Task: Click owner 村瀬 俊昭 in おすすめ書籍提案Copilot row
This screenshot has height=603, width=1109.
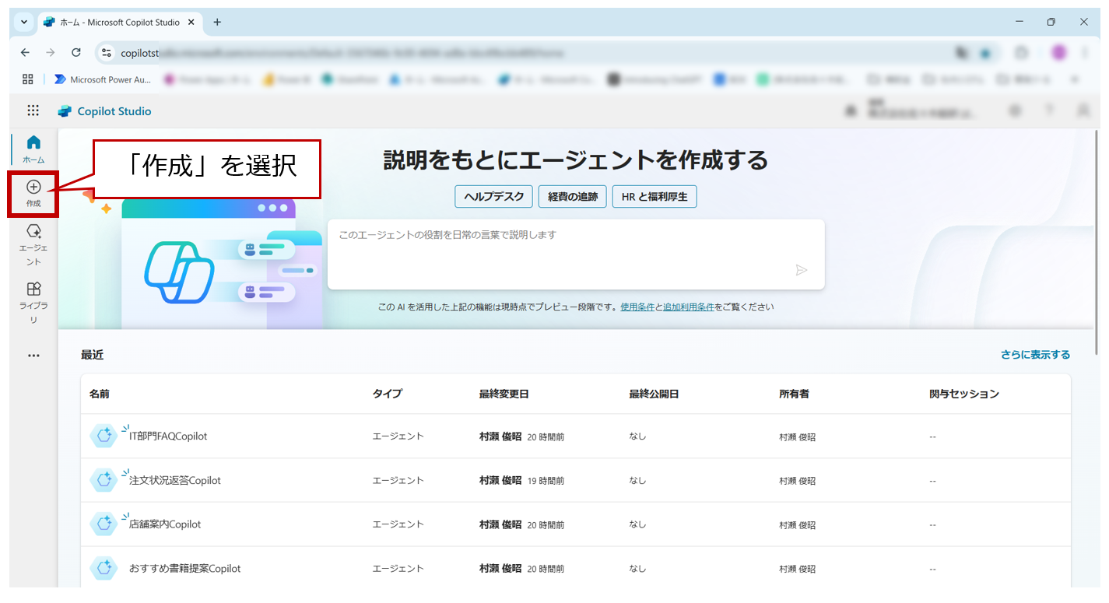Action: click(x=798, y=569)
